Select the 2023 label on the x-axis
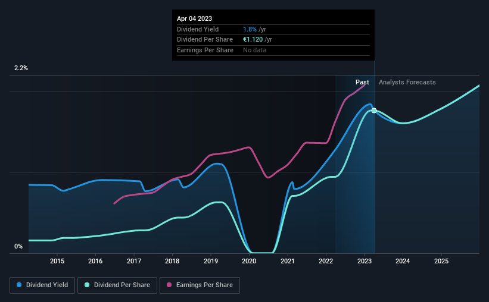 pos(365,261)
